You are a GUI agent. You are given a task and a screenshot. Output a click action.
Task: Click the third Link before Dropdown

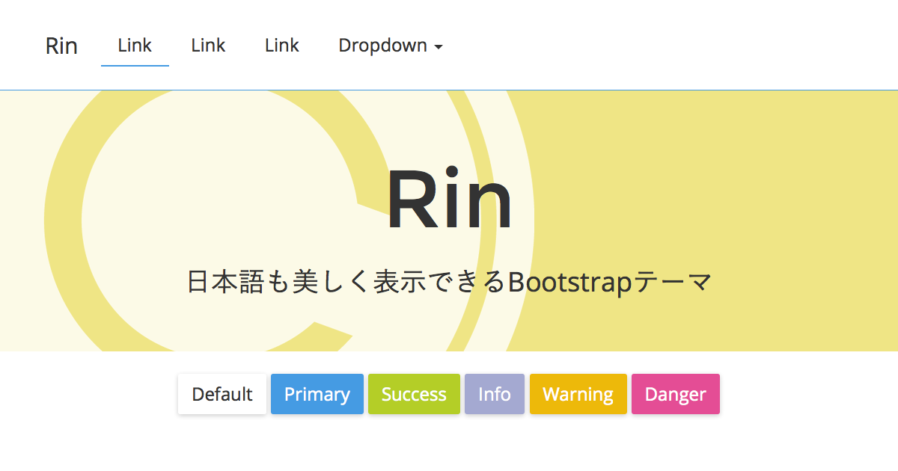coord(281,46)
